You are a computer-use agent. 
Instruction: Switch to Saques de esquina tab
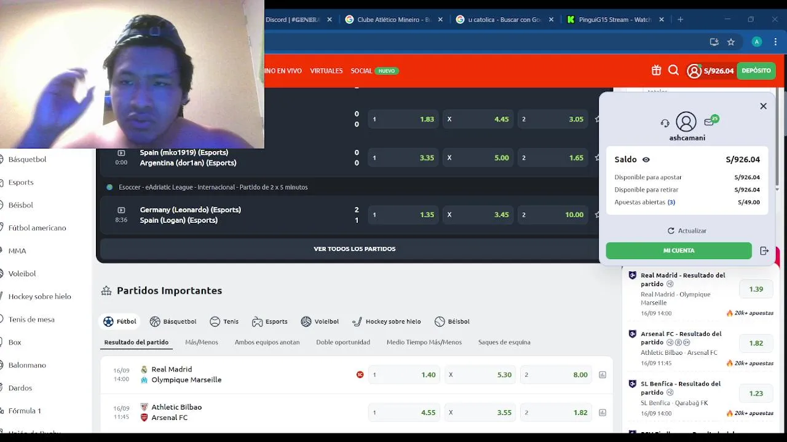point(504,342)
